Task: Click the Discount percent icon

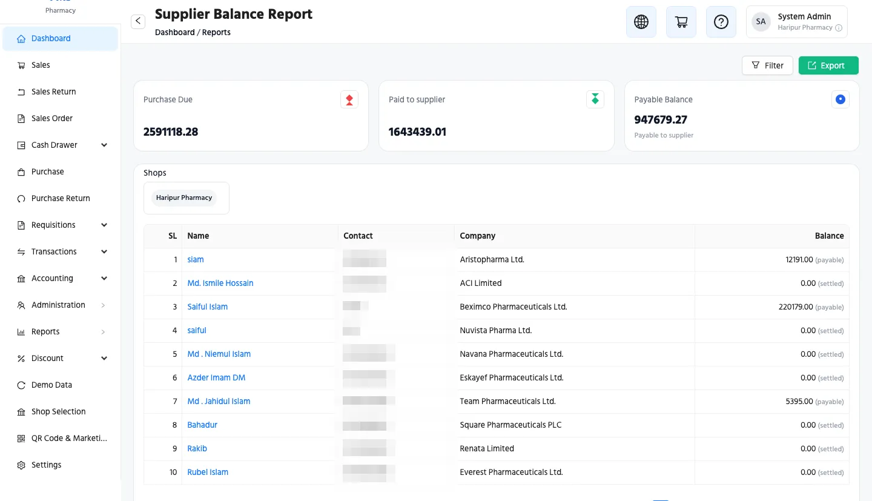Action: tap(21, 359)
